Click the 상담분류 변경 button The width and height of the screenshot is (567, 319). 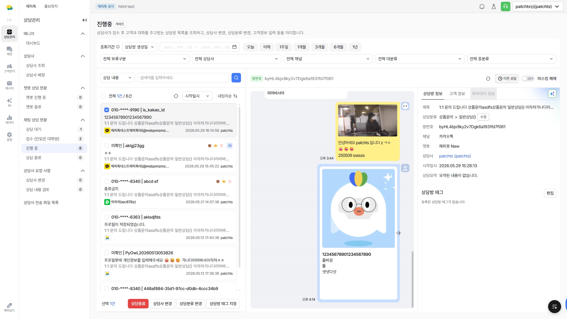pos(191,304)
